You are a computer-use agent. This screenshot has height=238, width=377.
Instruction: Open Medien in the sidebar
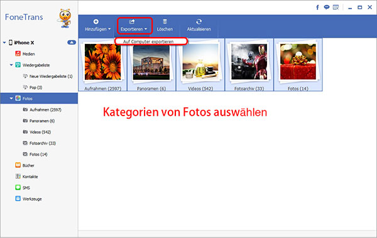29,54
